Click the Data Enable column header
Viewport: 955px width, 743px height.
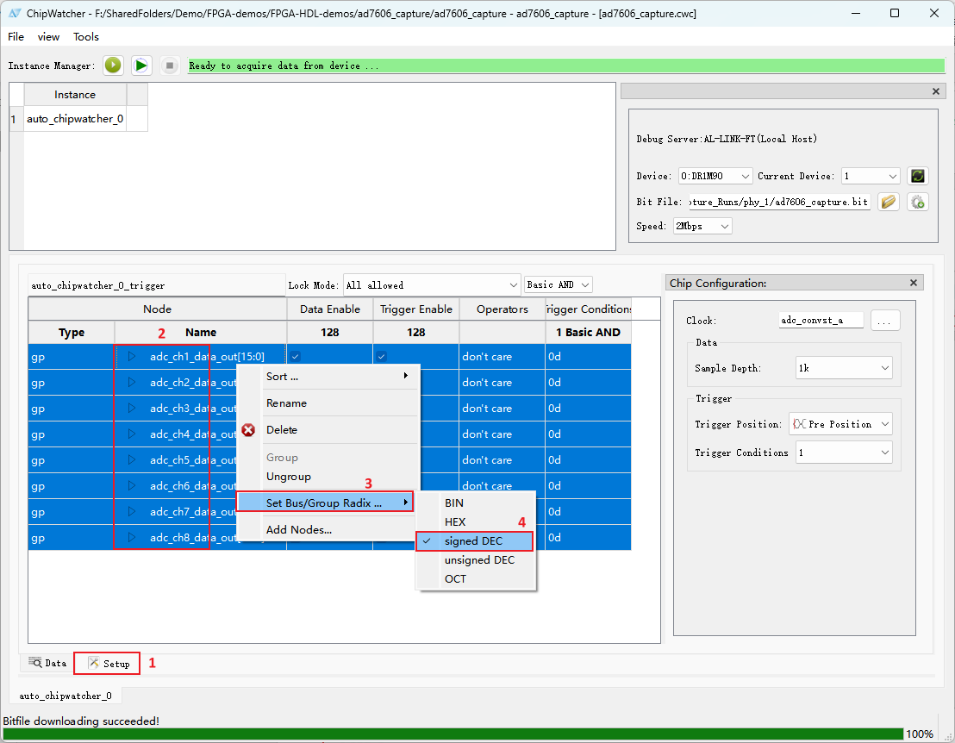click(x=329, y=309)
